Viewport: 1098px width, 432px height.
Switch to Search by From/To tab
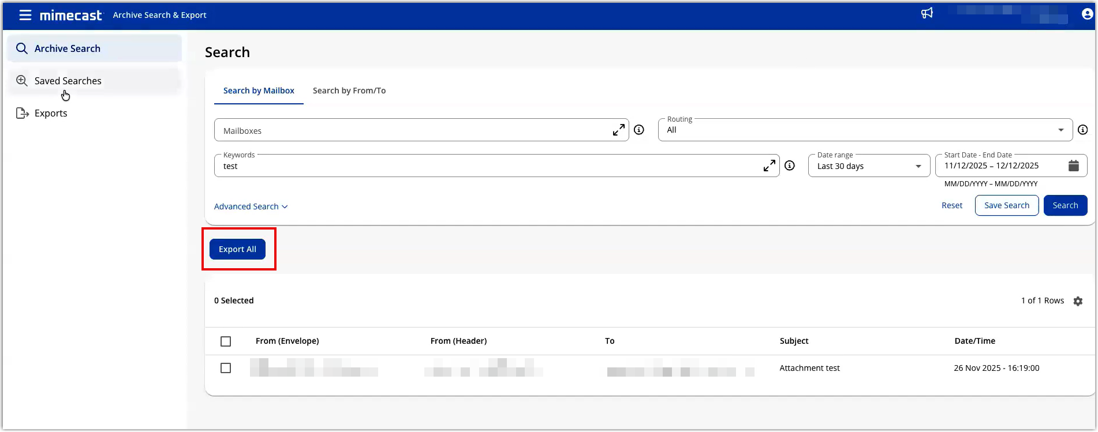(349, 91)
